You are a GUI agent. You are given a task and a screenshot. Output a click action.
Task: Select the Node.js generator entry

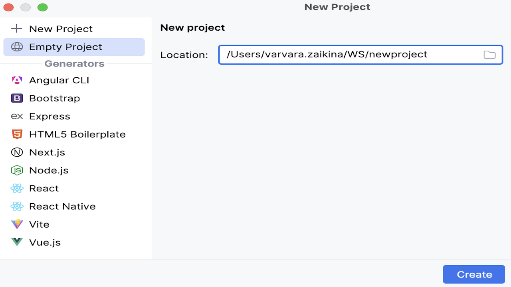click(48, 170)
